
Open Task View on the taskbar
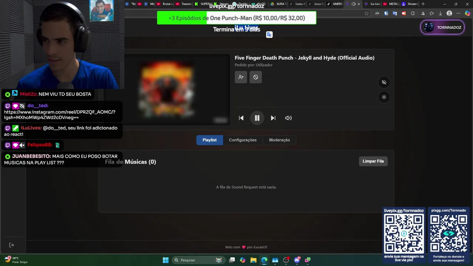(232, 260)
